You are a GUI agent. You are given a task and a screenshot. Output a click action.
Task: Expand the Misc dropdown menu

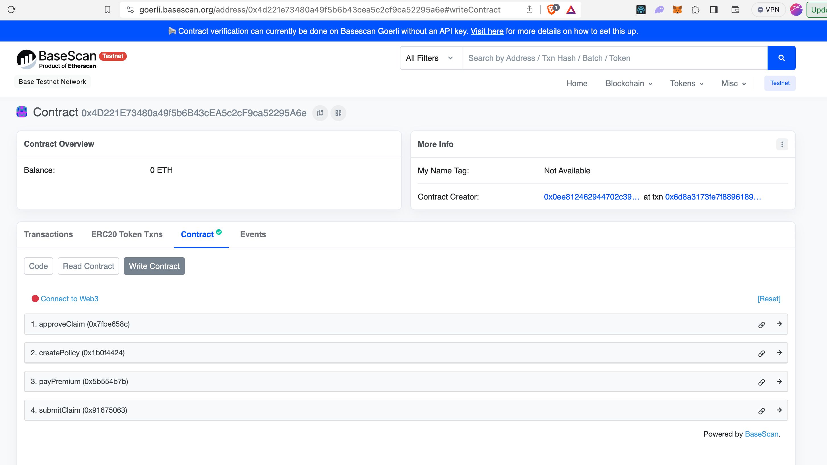coord(733,83)
